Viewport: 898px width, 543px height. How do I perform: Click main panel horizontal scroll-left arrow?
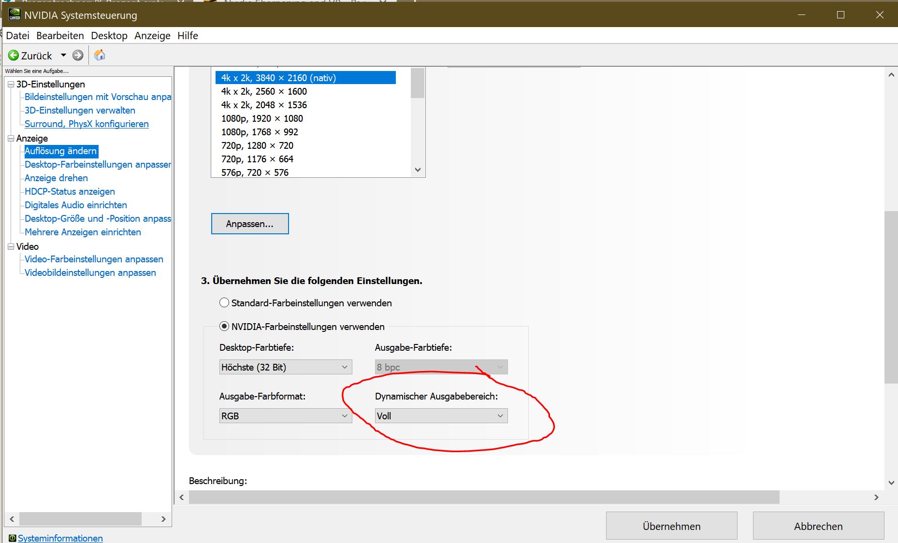182,497
